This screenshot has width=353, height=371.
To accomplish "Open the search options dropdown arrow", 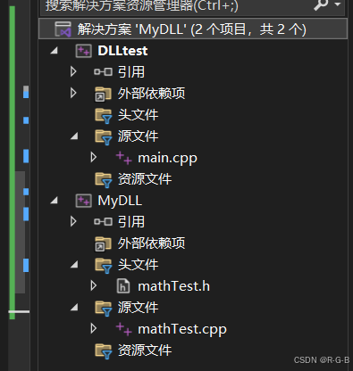I will click(x=338, y=4).
